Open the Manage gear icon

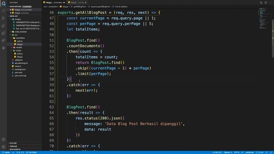[x=3, y=147]
